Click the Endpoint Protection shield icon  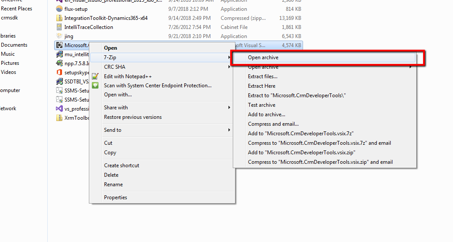click(95, 86)
